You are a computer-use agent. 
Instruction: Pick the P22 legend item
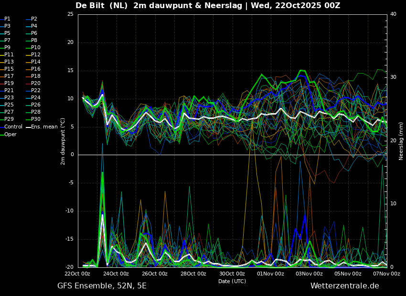click(36, 91)
